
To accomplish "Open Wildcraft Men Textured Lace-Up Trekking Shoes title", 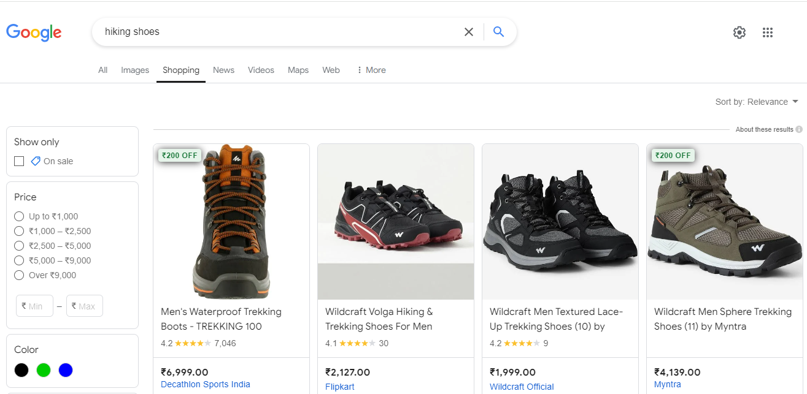I will pos(556,319).
